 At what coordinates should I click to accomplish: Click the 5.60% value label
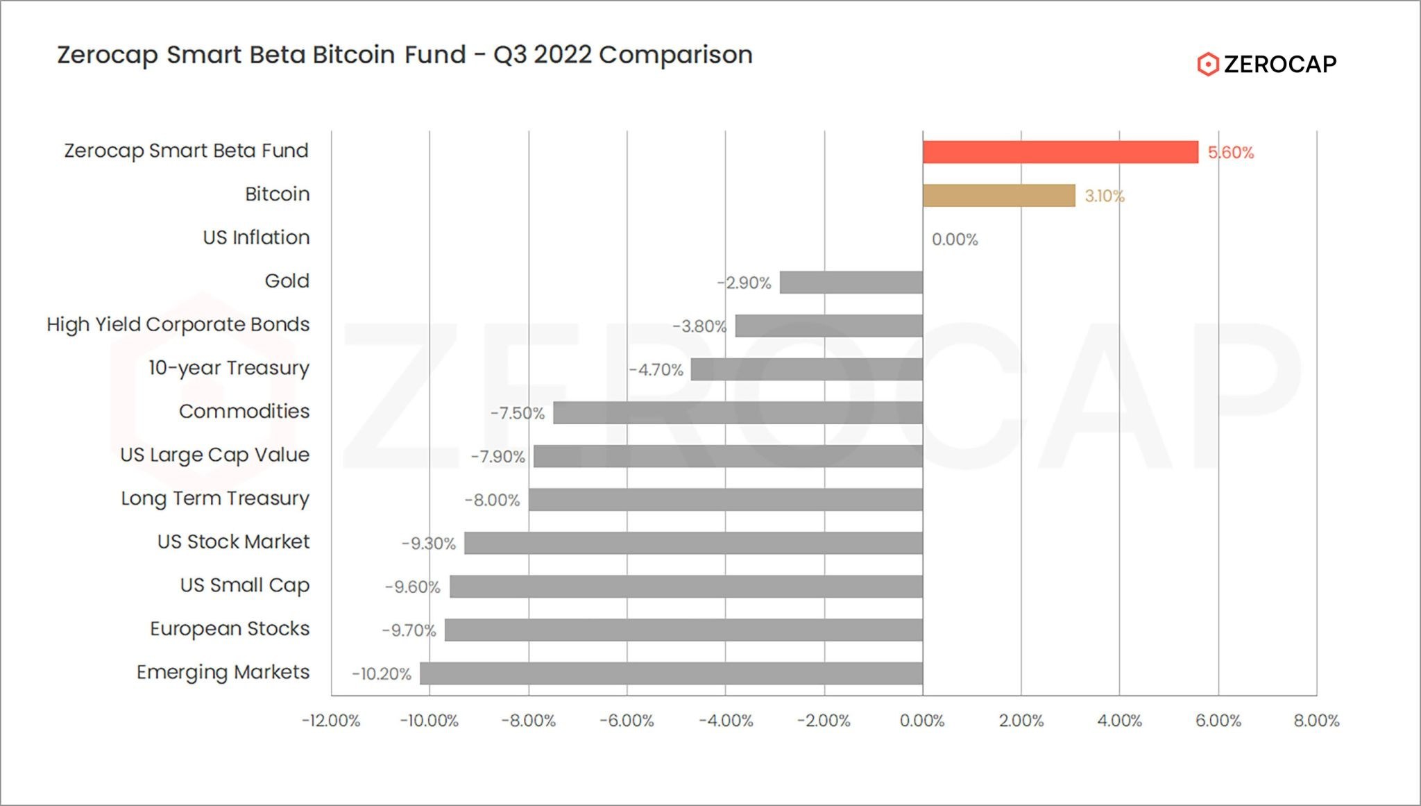click(1231, 153)
